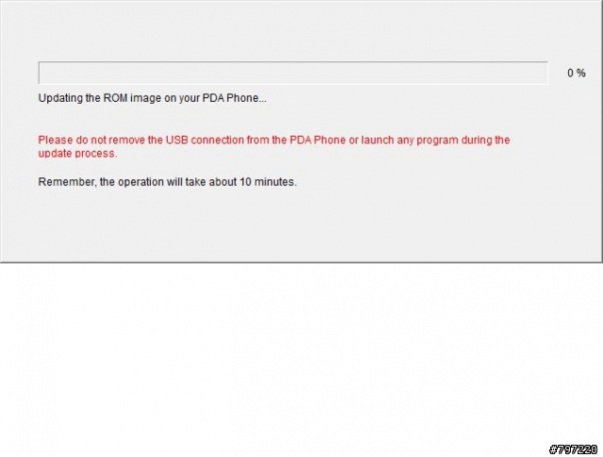
Task: Click the 0 % progress percentage label
Action: (x=576, y=73)
